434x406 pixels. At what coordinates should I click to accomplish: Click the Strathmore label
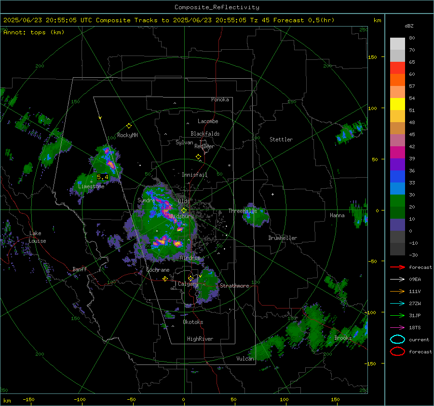tap(234, 286)
